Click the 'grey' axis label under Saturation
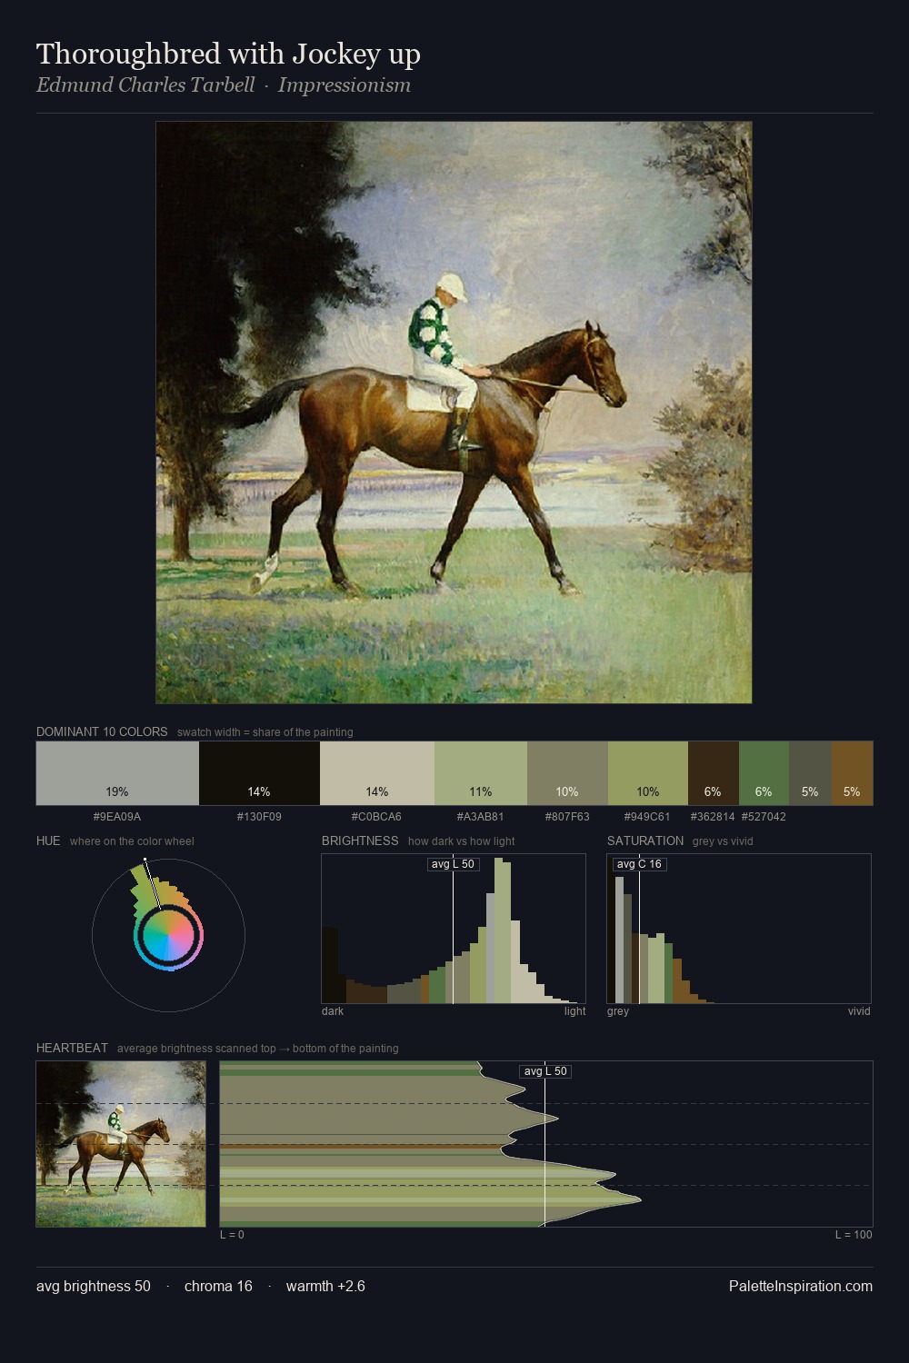Image resolution: width=909 pixels, height=1363 pixels. pyautogui.click(x=618, y=1011)
